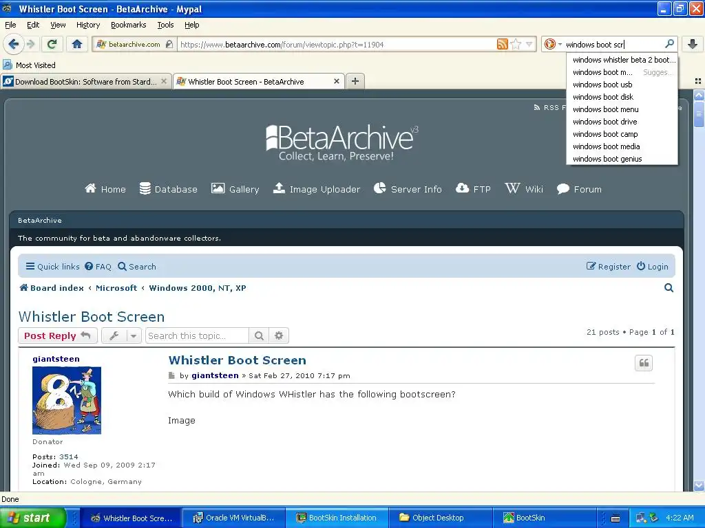The image size is (705, 528).
Task: Switch to Object Desktop taskbar item
Action: pyautogui.click(x=439, y=518)
